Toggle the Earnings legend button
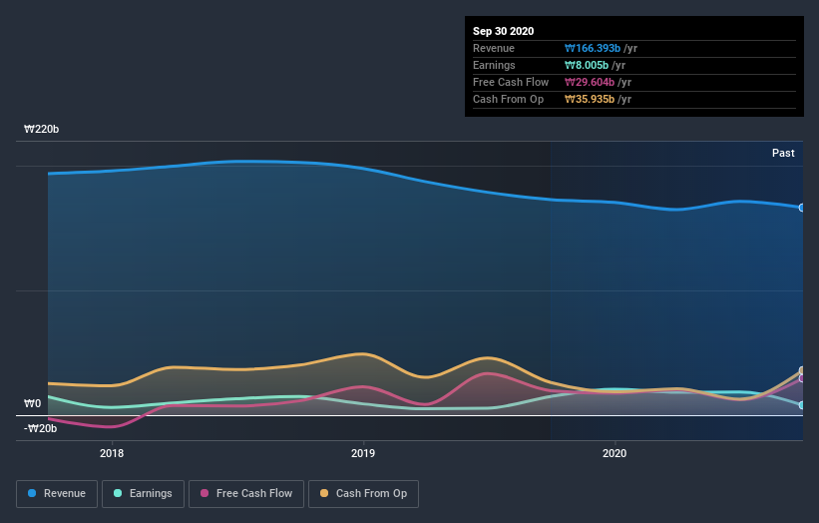Image resolution: width=819 pixels, height=523 pixels. coord(143,494)
